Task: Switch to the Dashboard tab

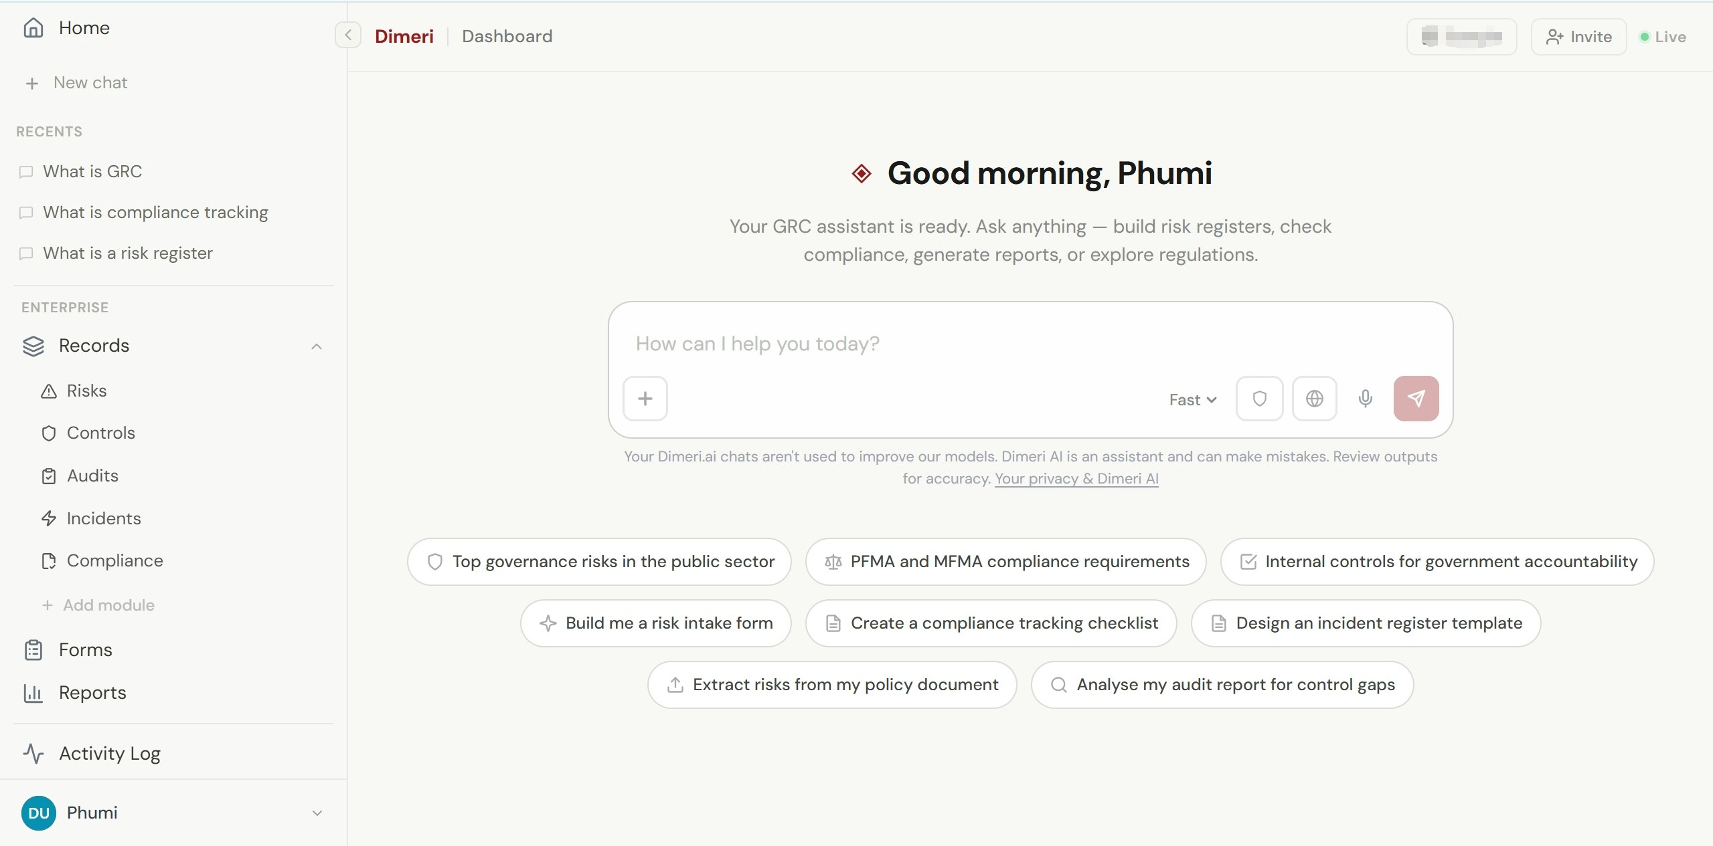Action: tap(506, 35)
